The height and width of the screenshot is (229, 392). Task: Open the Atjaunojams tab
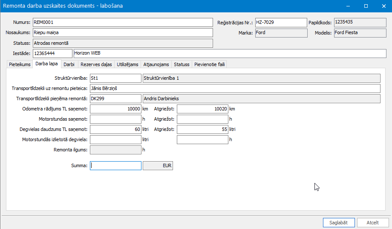click(156, 64)
